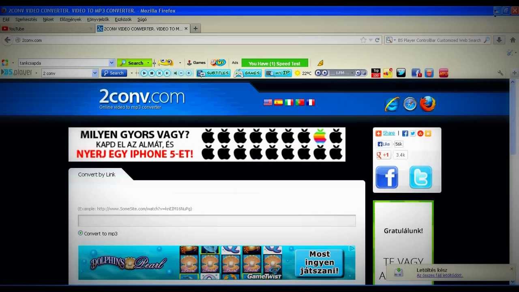Select the Convert by Link tab

tap(97, 174)
